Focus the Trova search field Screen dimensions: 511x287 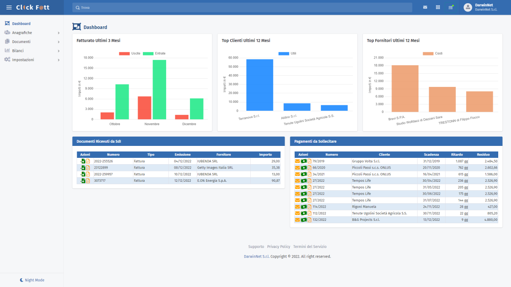(242, 8)
